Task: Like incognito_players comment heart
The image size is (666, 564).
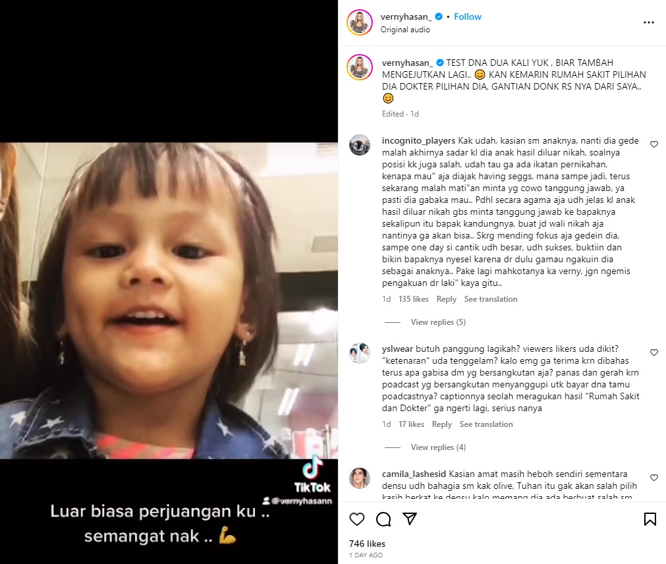Action: click(654, 144)
